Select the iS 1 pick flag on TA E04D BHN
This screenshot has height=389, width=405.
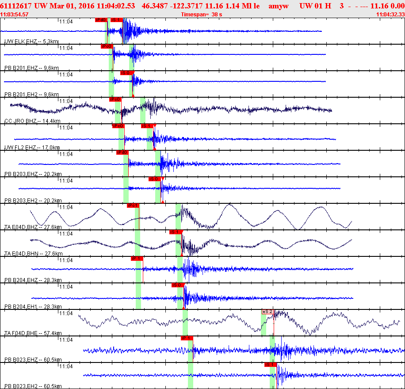176,232
